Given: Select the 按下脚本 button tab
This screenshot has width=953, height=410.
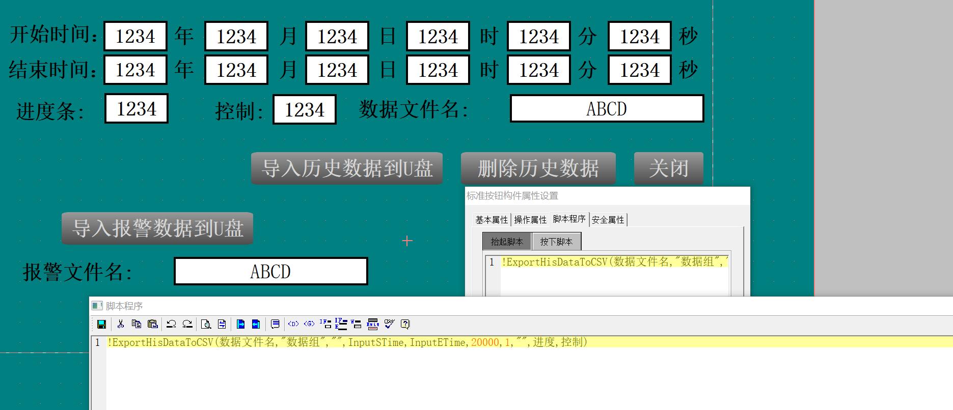Looking at the screenshot, I should [x=556, y=242].
